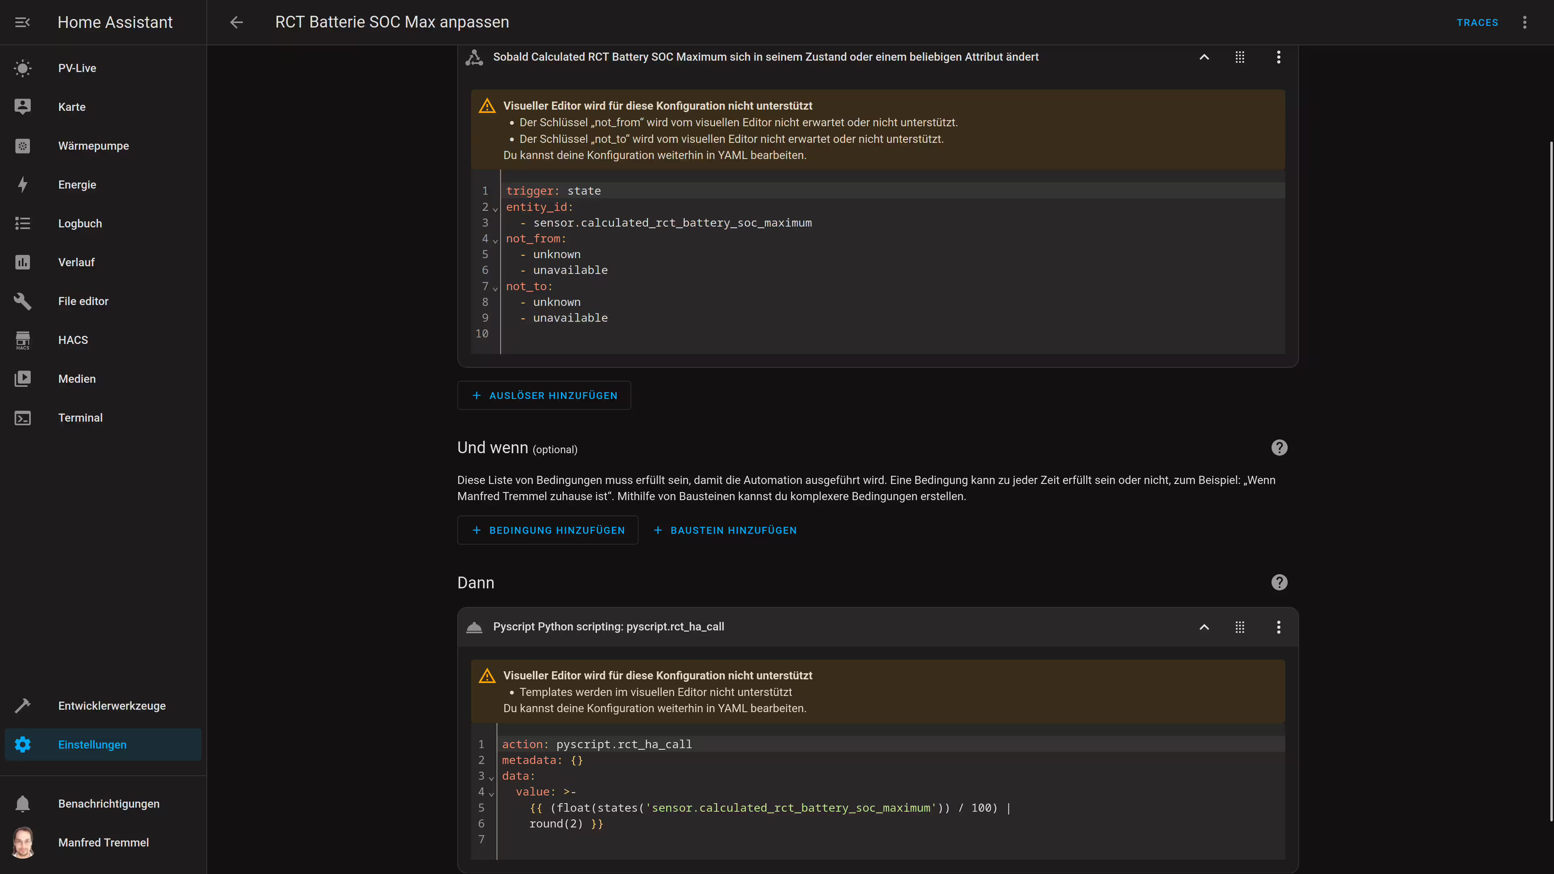Open the Energie panel
Screen dimensions: 1554x874
(x=103, y=185)
